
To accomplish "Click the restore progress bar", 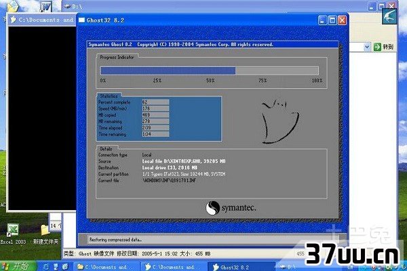I will click(x=209, y=70).
